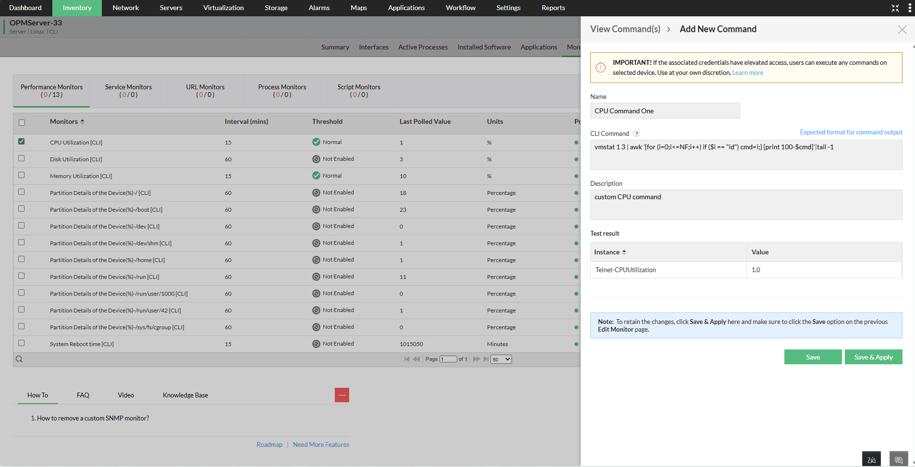Click the exit fullscreen arrows icon
Image resolution: width=915 pixels, height=467 pixels.
pyautogui.click(x=894, y=8)
